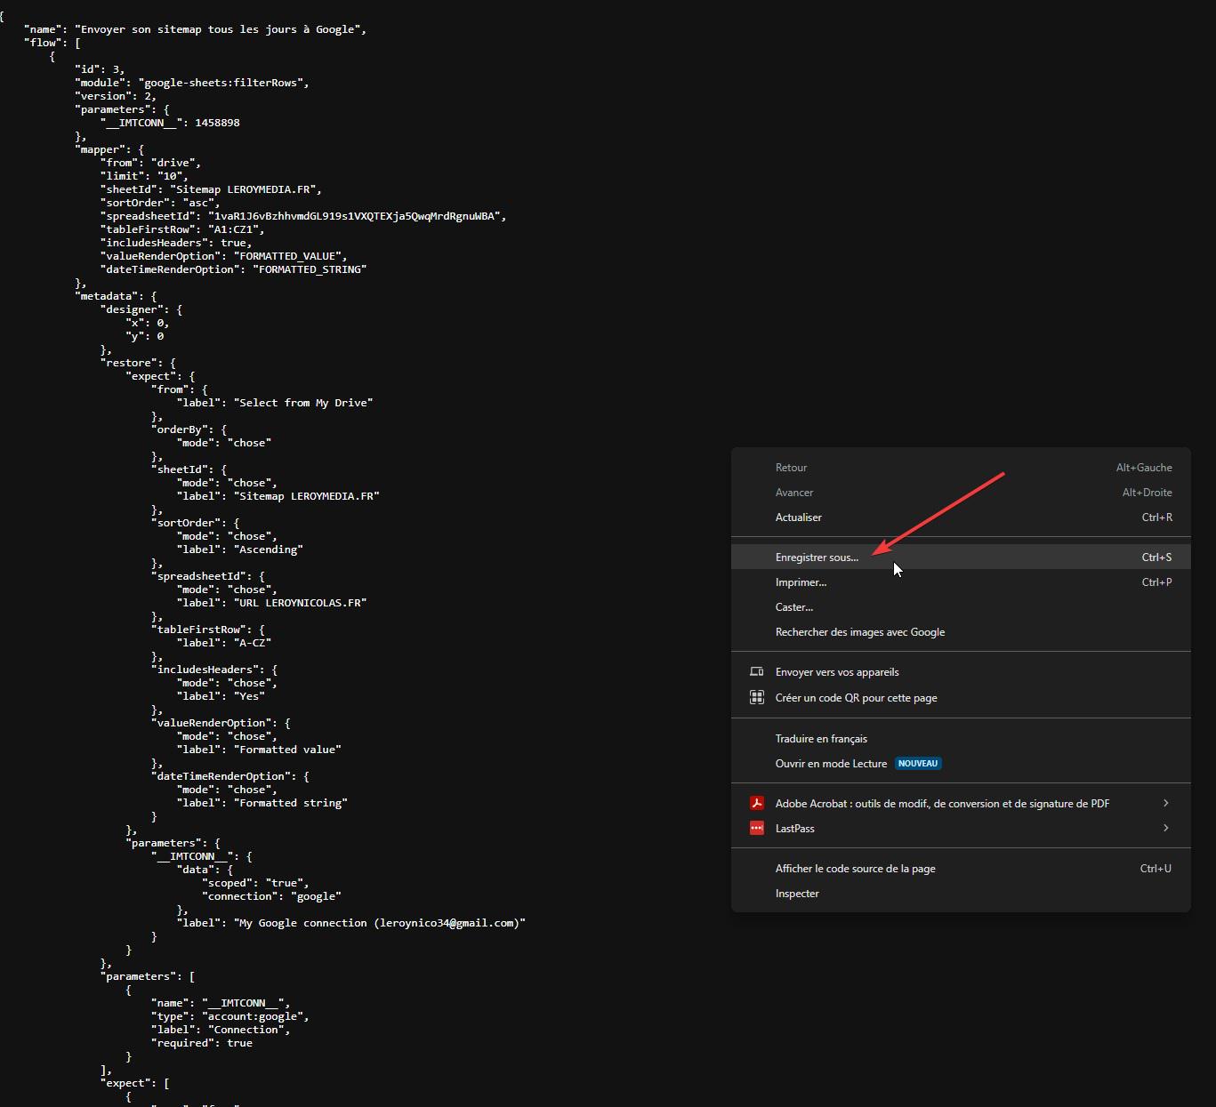Select "Imprimer..." menu entry

click(x=961, y=582)
